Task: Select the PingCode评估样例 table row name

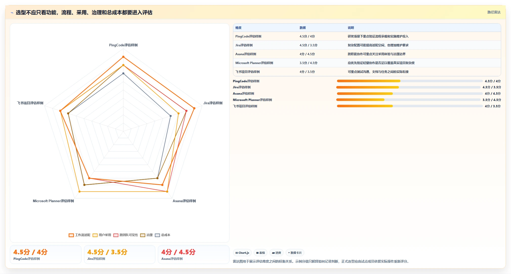Action: (x=248, y=36)
